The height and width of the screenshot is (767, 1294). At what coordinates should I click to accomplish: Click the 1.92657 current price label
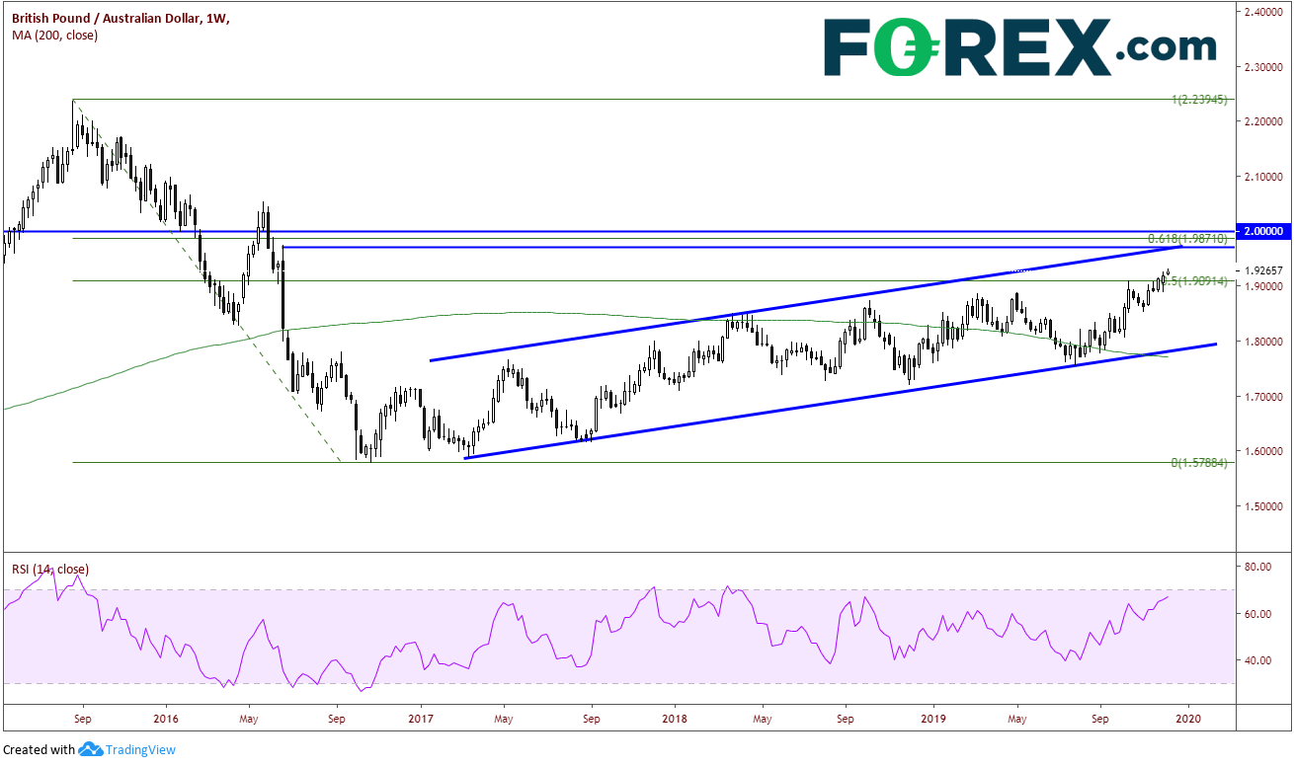pos(1265,269)
